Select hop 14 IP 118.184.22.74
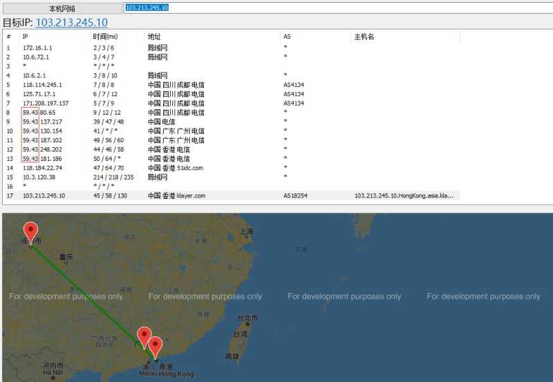The image size is (553, 382). pyautogui.click(x=42, y=168)
